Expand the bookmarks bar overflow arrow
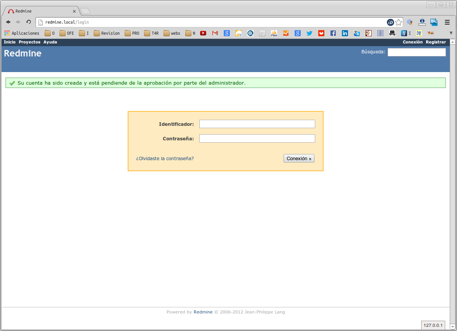This screenshot has width=457, height=331. click(x=451, y=33)
